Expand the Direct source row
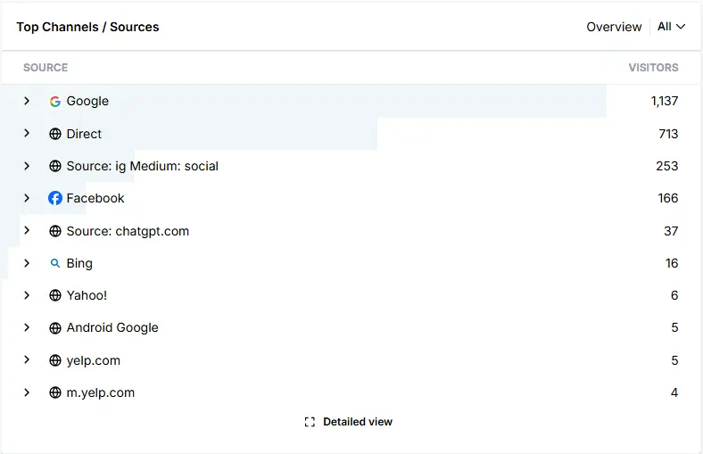The width and height of the screenshot is (703, 454). pyautogui.click(x=27, y=133)
